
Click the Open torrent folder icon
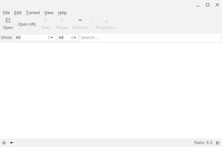8,20
